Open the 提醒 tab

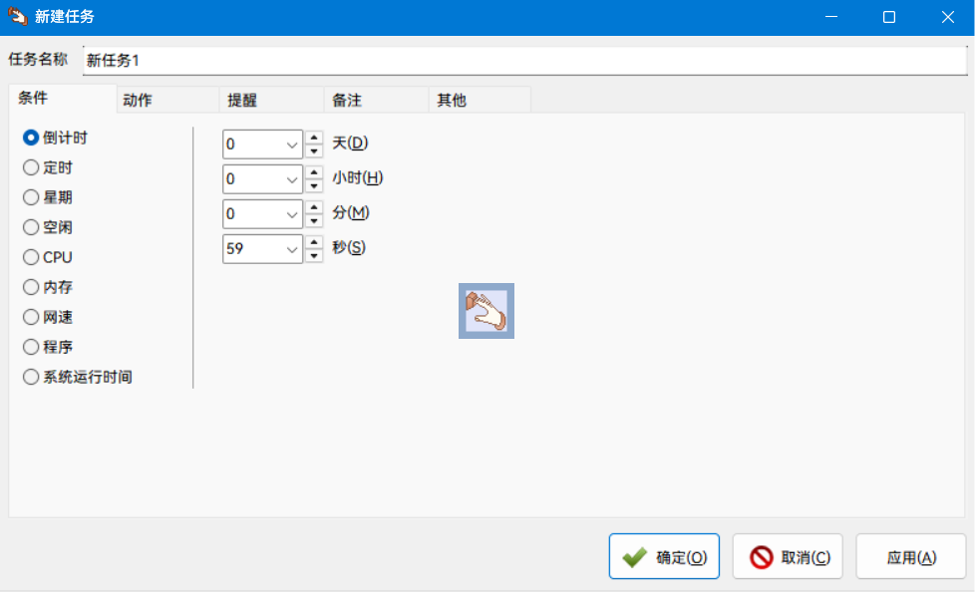point(270,100)
